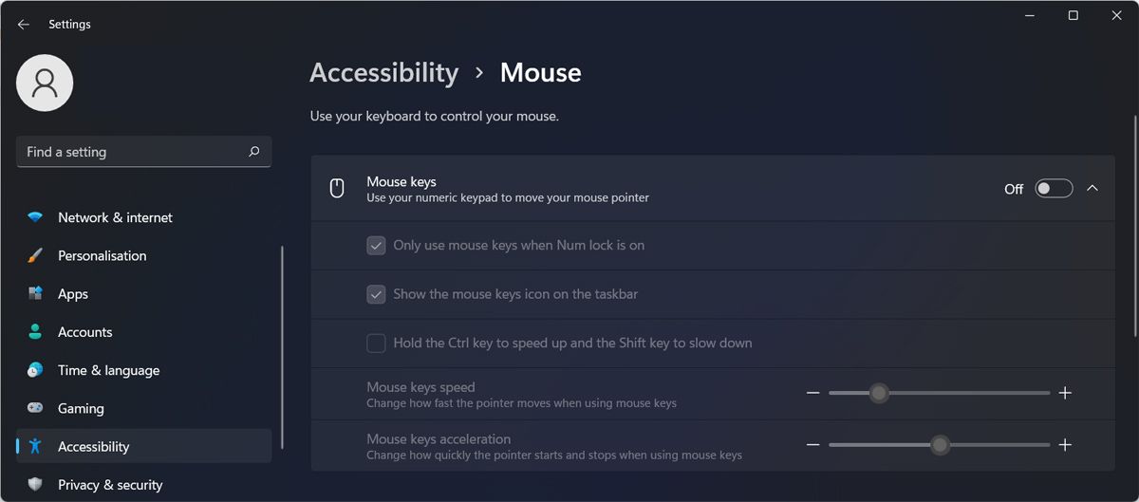The width and height of the screenshot is (1139, 502).
Task: Turn on the Mouse keys toggle
Action: pyautogui.click(x=1054, y=189)
